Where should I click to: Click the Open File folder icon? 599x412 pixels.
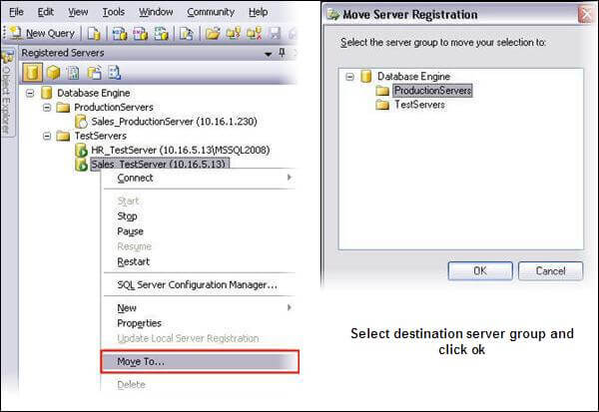pos(213,33)
